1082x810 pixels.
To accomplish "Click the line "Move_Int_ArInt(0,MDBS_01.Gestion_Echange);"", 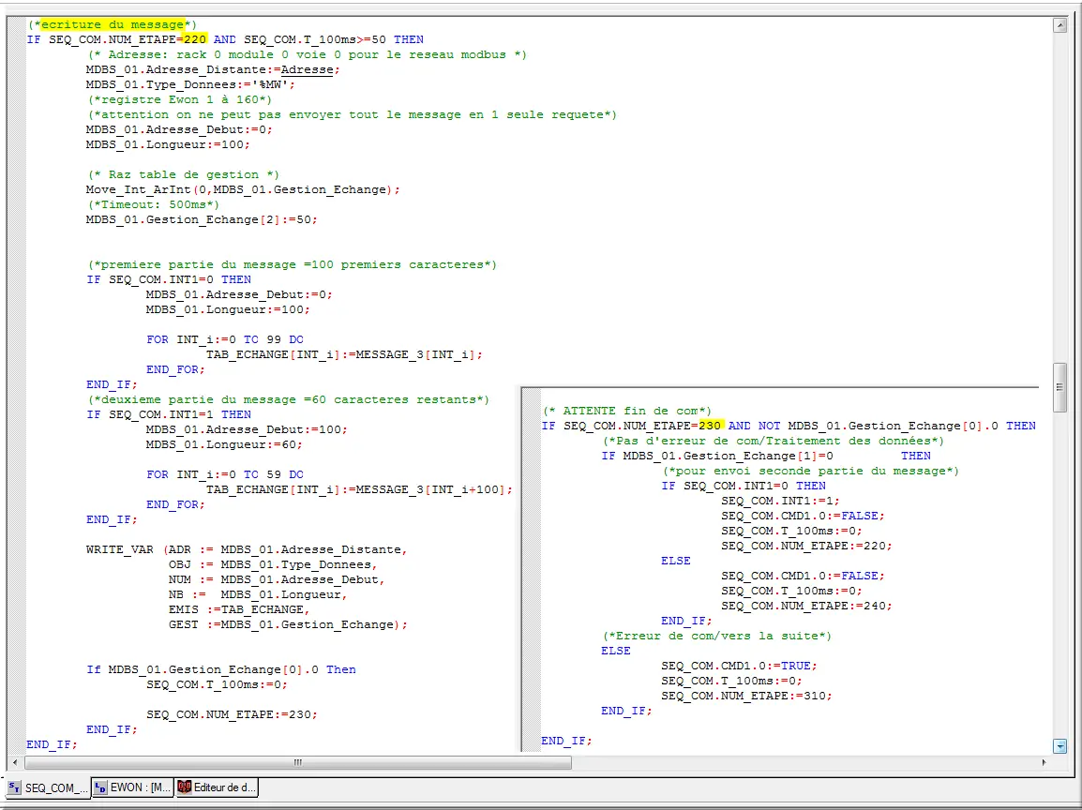I will point(243,189).
